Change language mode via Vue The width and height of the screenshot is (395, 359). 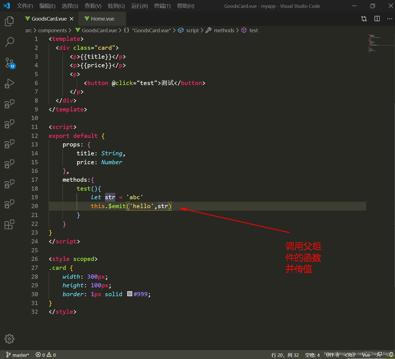(x=366, y=355)
